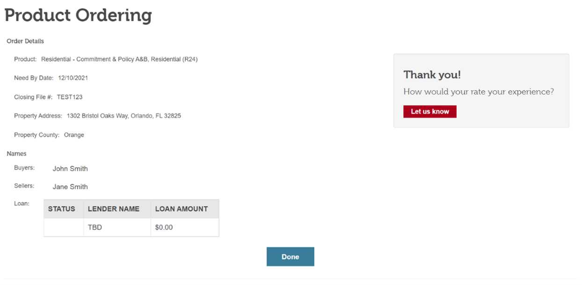582x285 pixels.
Task: Select seller name Jane Smith
Action: point(70,187)
